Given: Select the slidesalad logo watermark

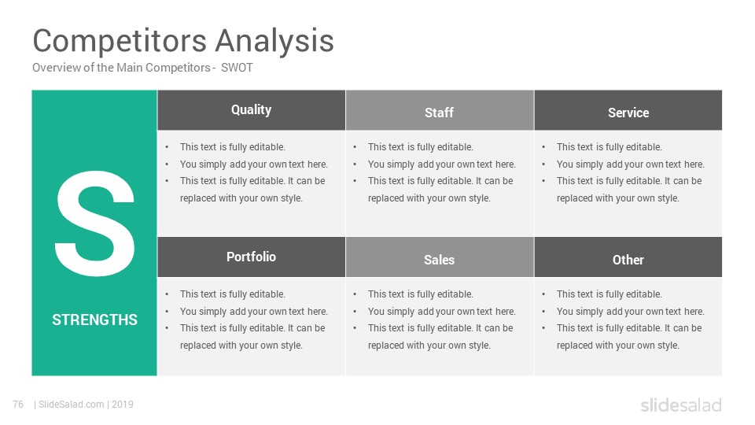Looking at the screenshot, I should coord(681,405).
